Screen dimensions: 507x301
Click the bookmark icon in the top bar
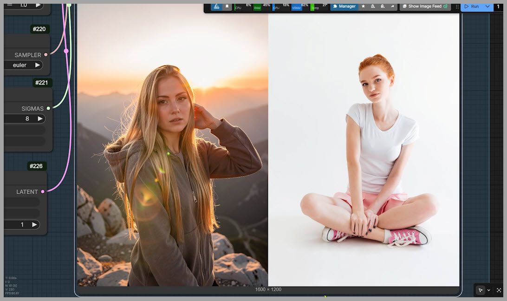[x=227, y=7]
